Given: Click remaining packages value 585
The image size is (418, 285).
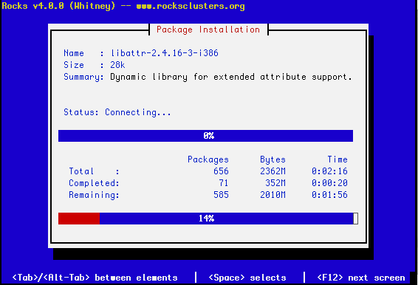Looking at the screenshot, I should [221, 195].
